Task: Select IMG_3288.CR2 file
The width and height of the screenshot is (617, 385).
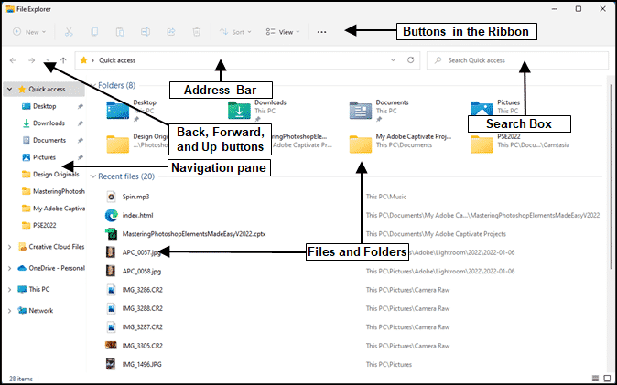Action: [143, 308]
